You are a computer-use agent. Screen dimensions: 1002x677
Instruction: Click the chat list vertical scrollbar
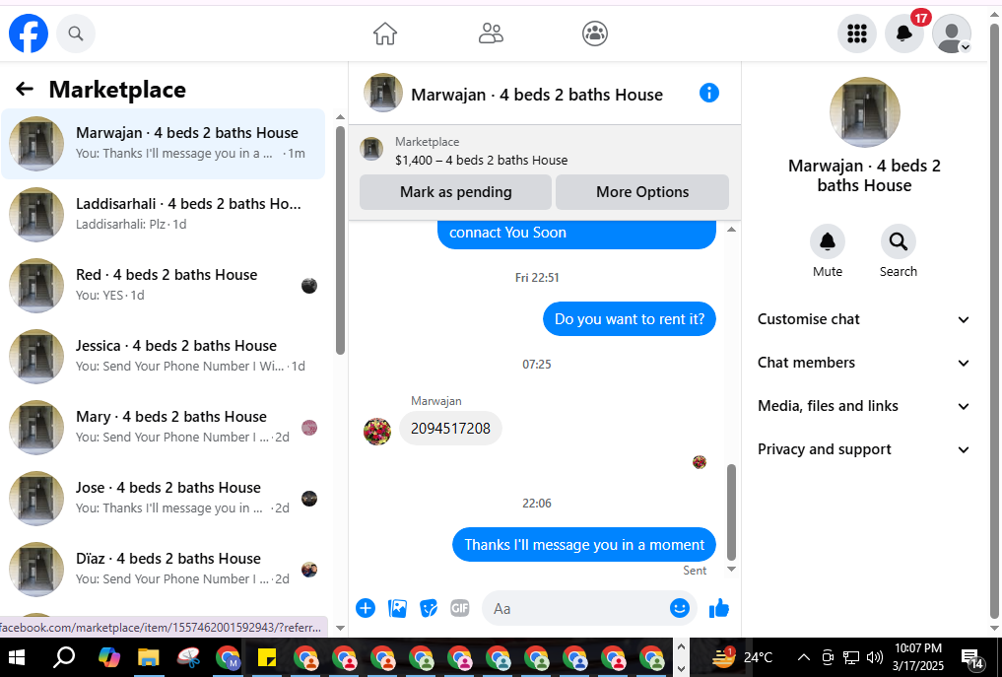[340, 240]
